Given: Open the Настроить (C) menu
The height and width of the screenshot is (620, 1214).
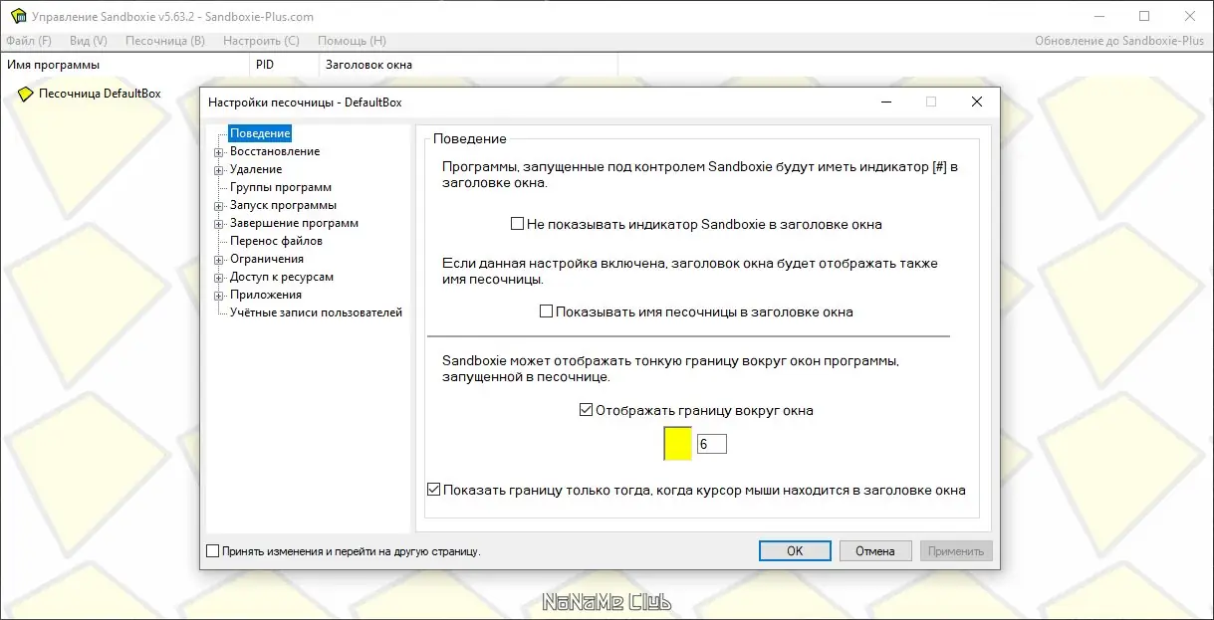Looking at the screenshot, I should coord(261,41).
